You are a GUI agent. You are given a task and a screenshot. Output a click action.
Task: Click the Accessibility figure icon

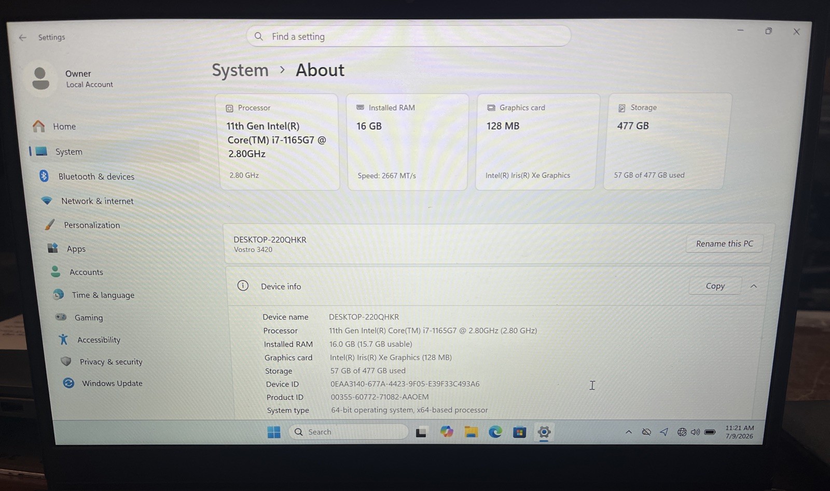[63, 340]
